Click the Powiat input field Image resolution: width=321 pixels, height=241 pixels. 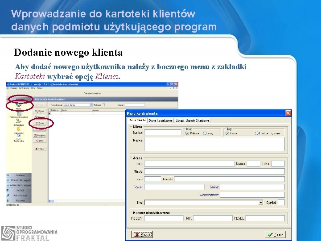click(174, 187)
